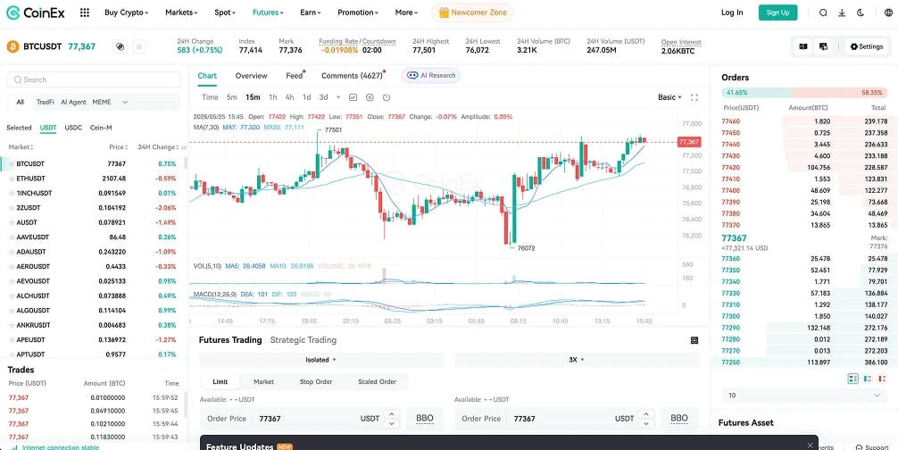
Task: Select the Coin-M market tab
Action: pyautogui.click(x=101, y=128)
